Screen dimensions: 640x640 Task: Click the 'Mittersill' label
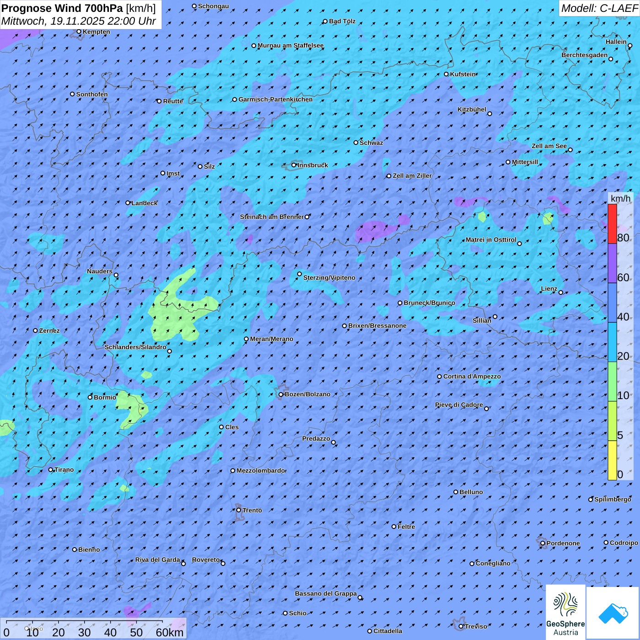coord(525,162)
